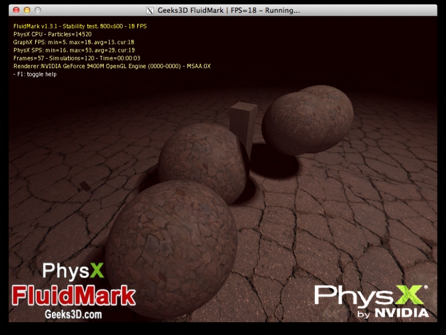Close the FluidMark window with red button
The height and width of the screenshot is (335, 446).
[16, 10]
